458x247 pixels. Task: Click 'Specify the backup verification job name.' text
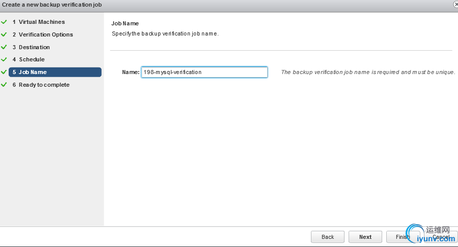point(165,34)
